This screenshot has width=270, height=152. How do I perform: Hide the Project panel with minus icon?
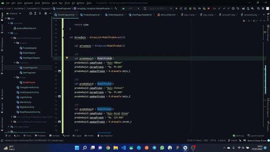(50, 14)
